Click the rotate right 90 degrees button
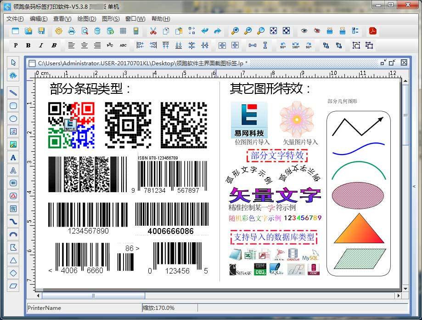This screenshot has width=422, height=320. pos(309,45)
